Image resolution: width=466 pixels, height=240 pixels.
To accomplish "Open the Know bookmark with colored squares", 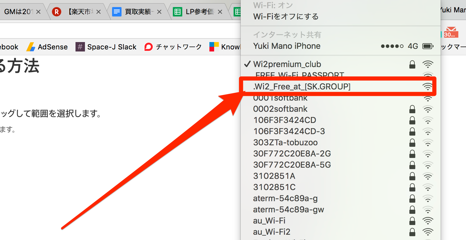I will (225, 47).
